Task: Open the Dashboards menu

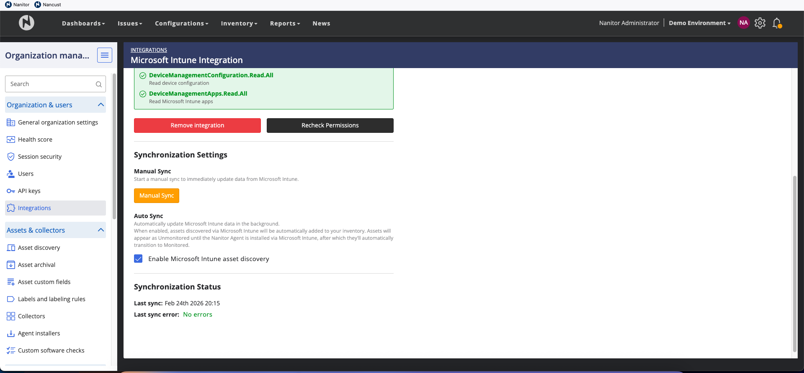Action: [x=83, y=23]
